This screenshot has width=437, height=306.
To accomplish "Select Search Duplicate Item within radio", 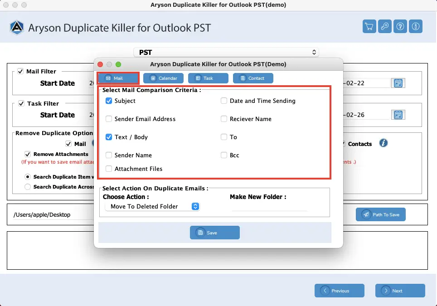I will [28, 177].
